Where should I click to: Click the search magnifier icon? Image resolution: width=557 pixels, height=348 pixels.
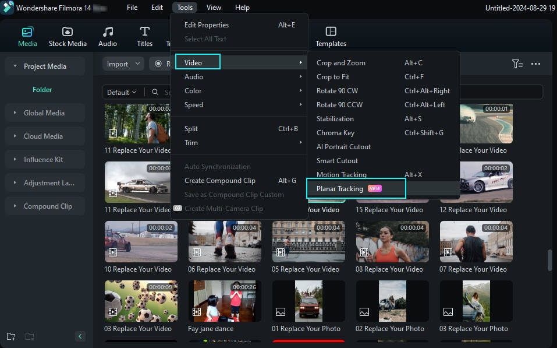[155, 92]
